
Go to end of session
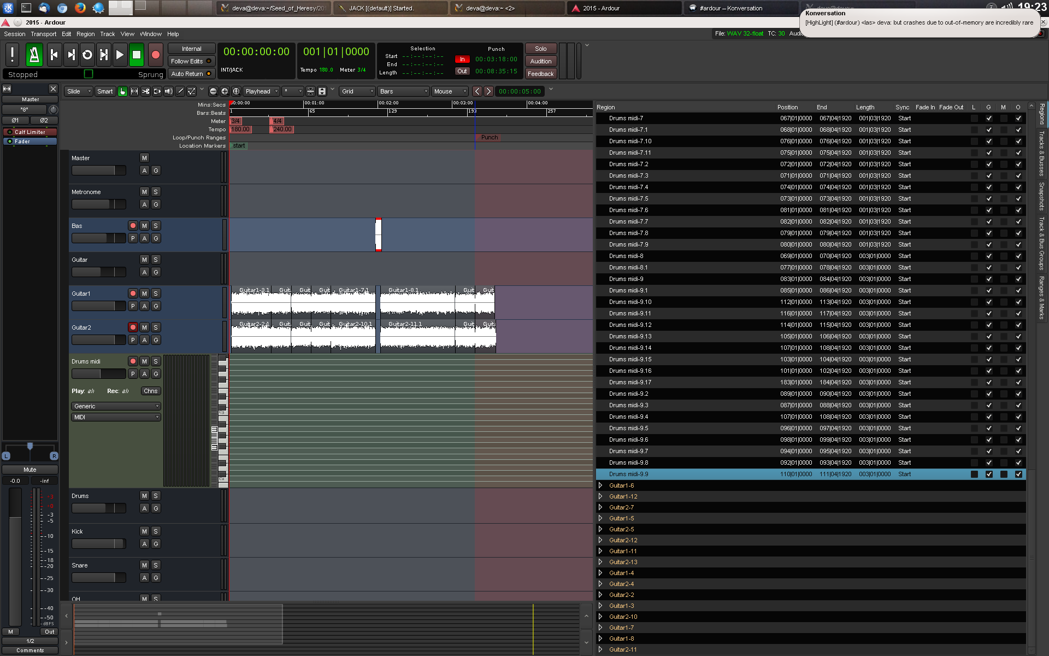(x=71, y=55)
